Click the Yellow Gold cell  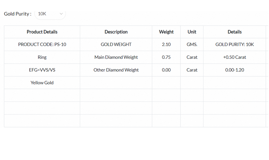click(42, 83)
